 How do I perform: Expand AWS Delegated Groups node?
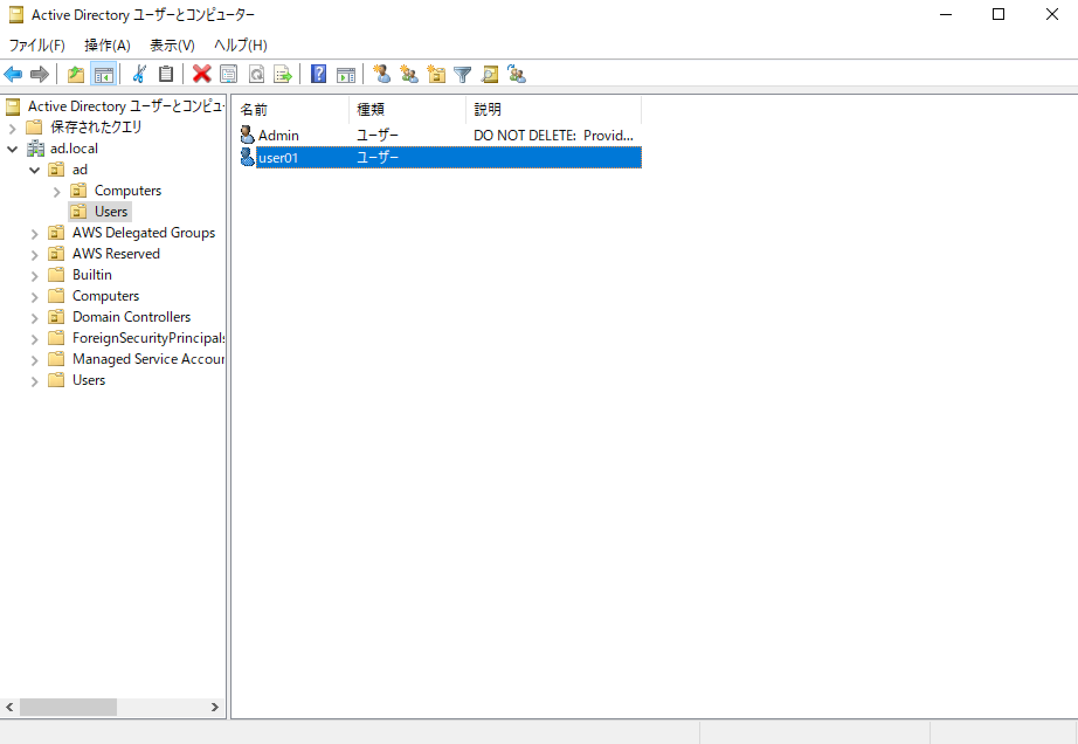pyautogui.click(x=34, y=234)
